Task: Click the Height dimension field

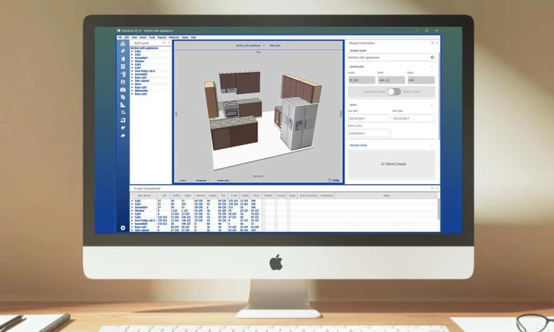Action: [x=361, y=80]
